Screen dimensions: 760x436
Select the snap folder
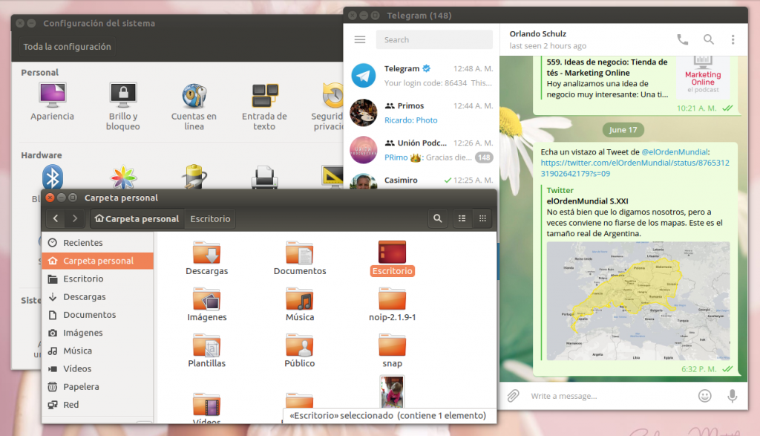tap(392, 350)
